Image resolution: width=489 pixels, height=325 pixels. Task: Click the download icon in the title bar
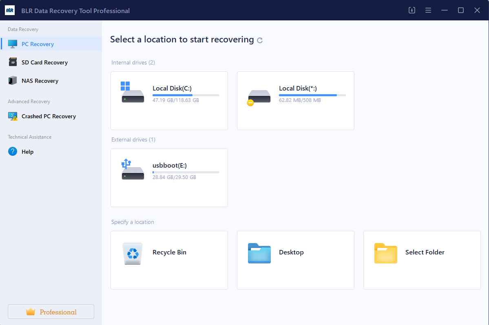point(412,10)
